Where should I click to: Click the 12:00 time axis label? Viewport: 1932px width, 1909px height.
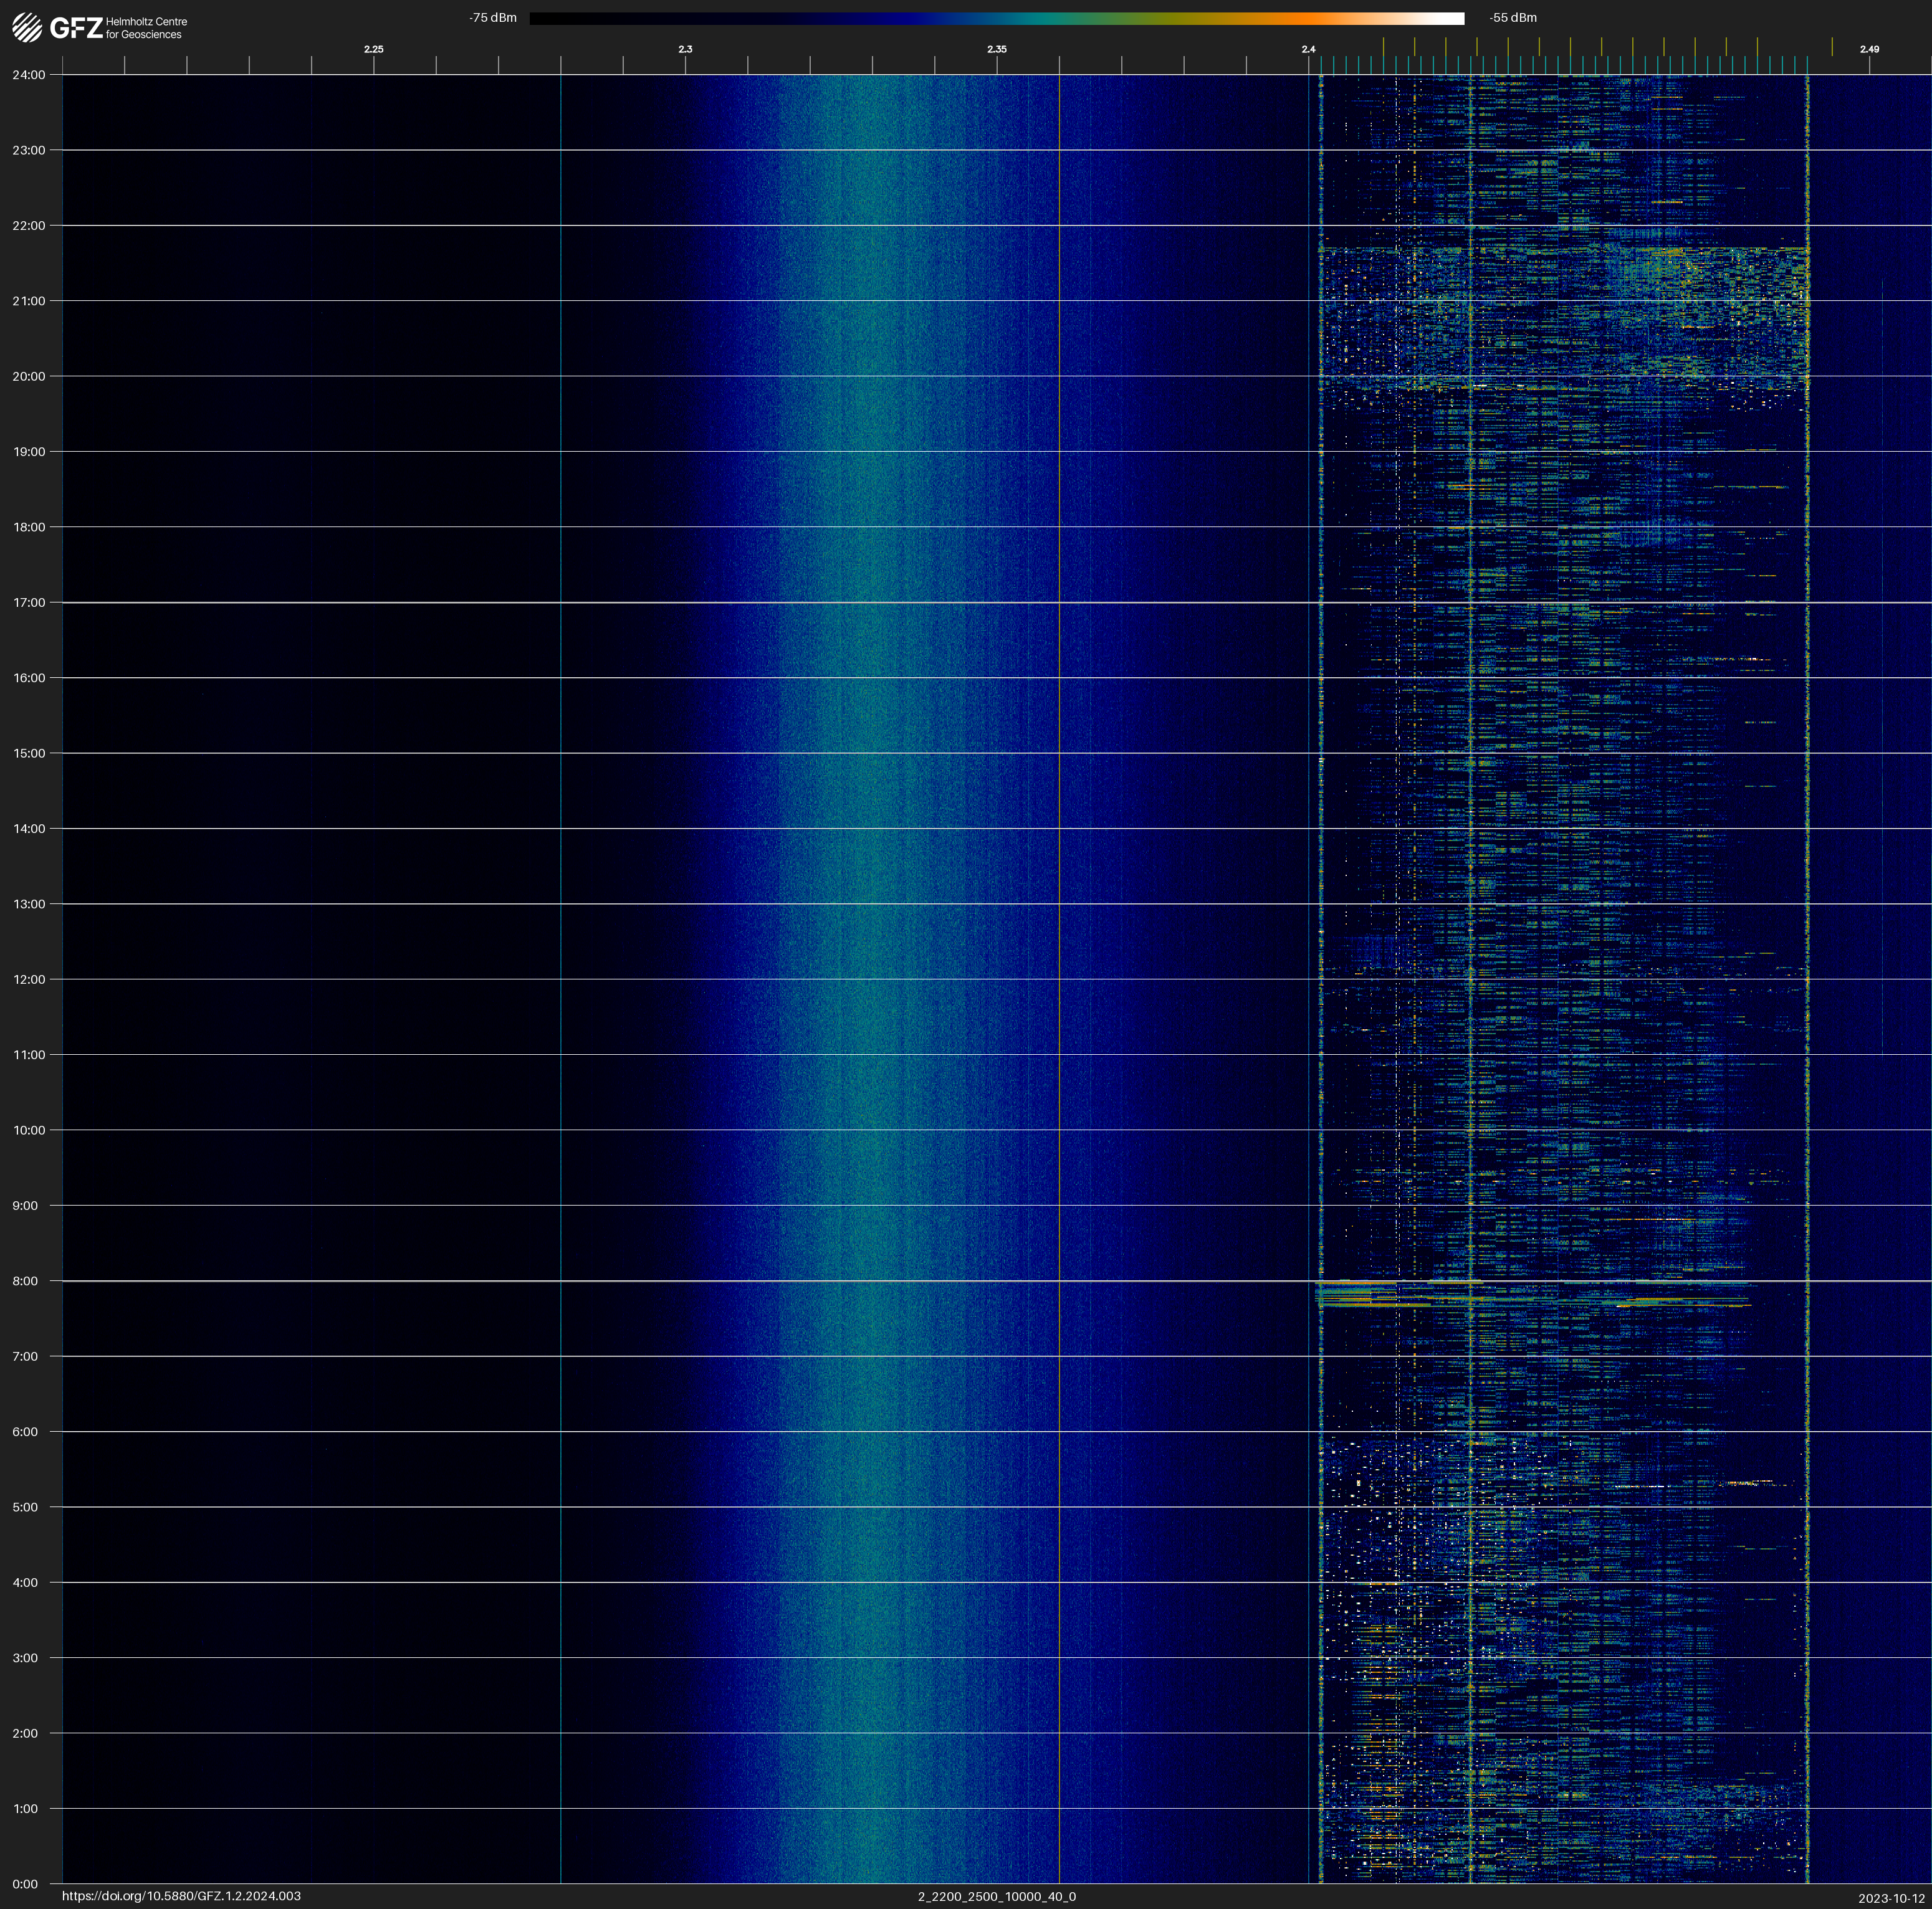pyautogui.click(x=29, y=979)
